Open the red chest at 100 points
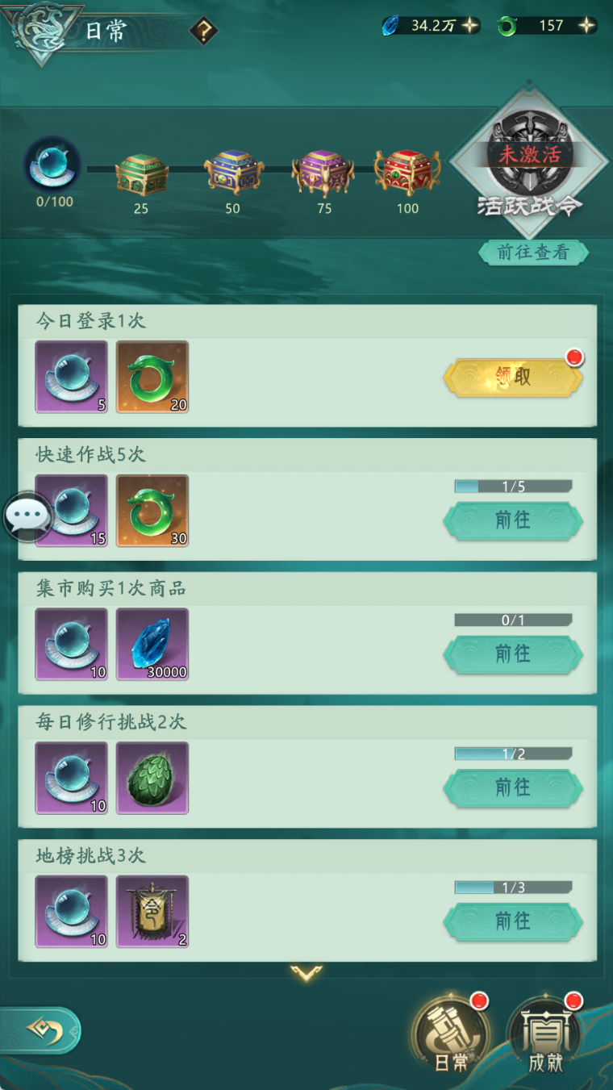The image size is (613, 1090). point(407,172)
